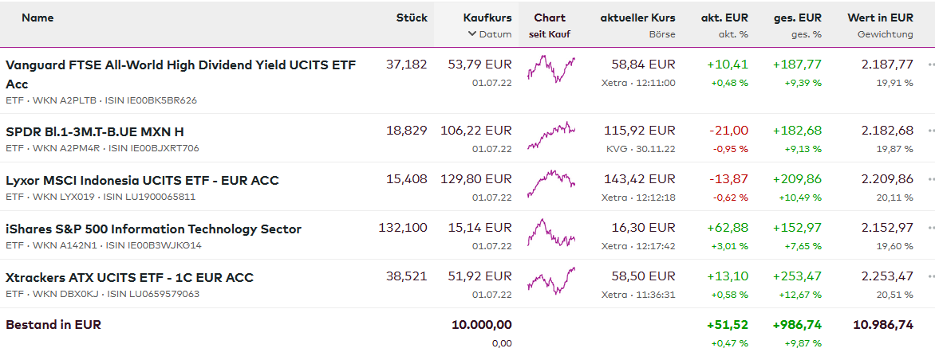Screen dimensions: 935x356
Task: Sort the table by Name column
Action: tap(37, 18)
